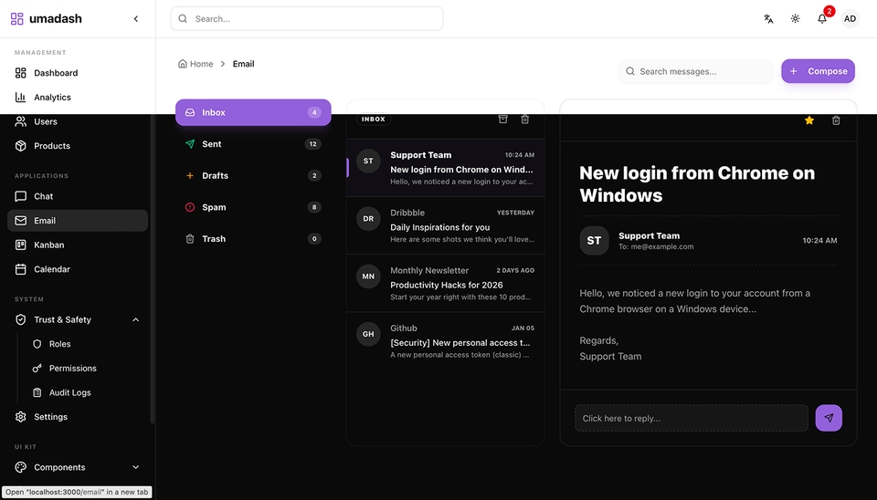Click the Home breadcrumb link
The width and height of the screenshot is (877, 500).
coord(195,64)
